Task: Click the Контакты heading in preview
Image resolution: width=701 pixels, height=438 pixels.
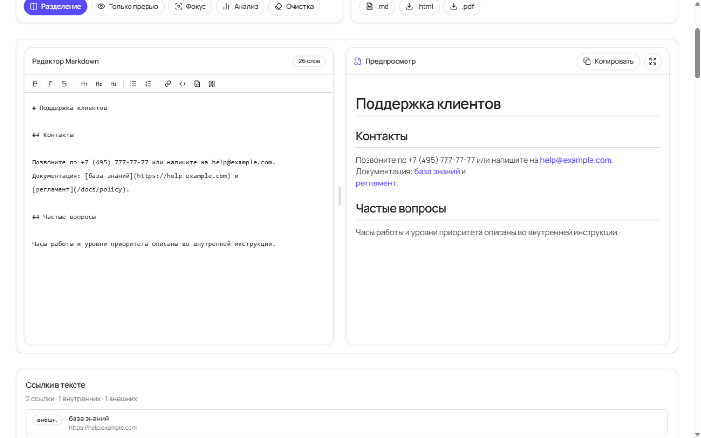Action: coord(382,136)
